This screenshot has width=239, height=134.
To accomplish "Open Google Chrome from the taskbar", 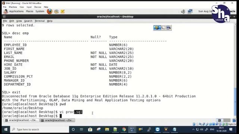I will (124, 130).
